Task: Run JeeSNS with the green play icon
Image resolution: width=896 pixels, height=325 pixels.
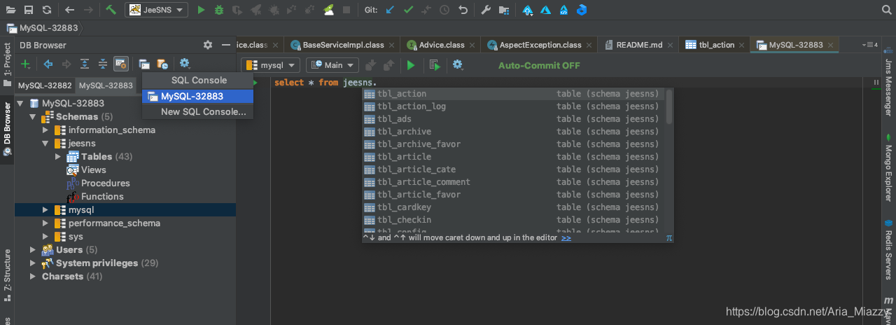Action: pyautogui.click(x=202, y=10)
